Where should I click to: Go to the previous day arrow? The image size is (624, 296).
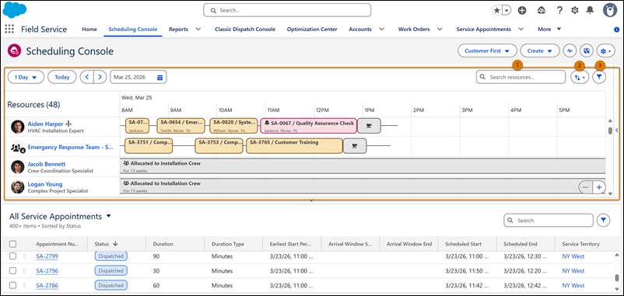click(87, 77)
